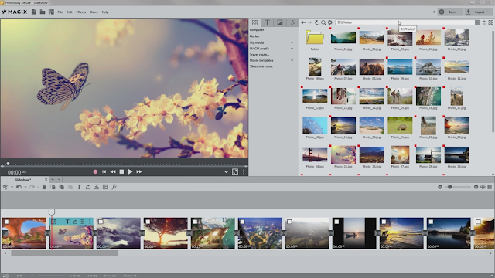This screenshot has width=495, height=278.
Task: Open the fx Effects tab in the media pool
Action: tap(292, 22)
